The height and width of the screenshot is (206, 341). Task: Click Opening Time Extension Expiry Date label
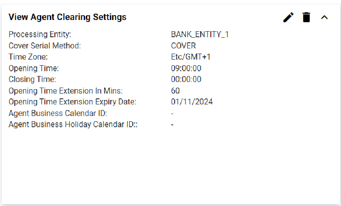[x=72, y=102]
